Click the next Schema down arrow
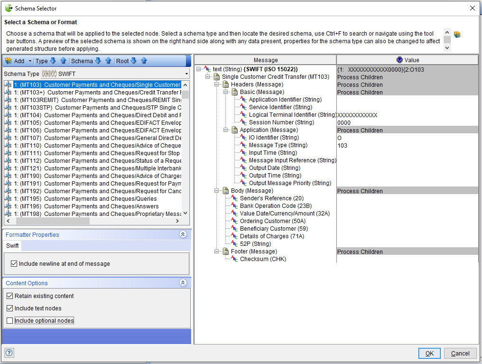The height and width of the screenshot is (364, 482). [x=98, y=61]
